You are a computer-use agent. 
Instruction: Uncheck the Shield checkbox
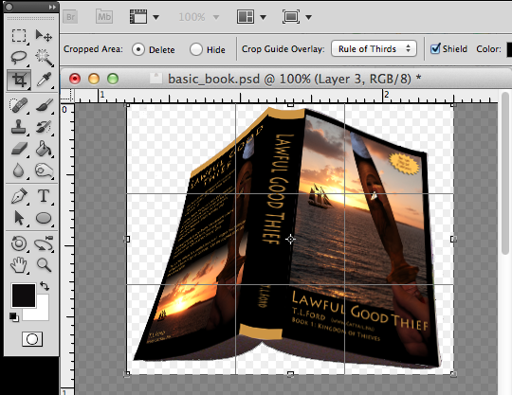(435, 49)
